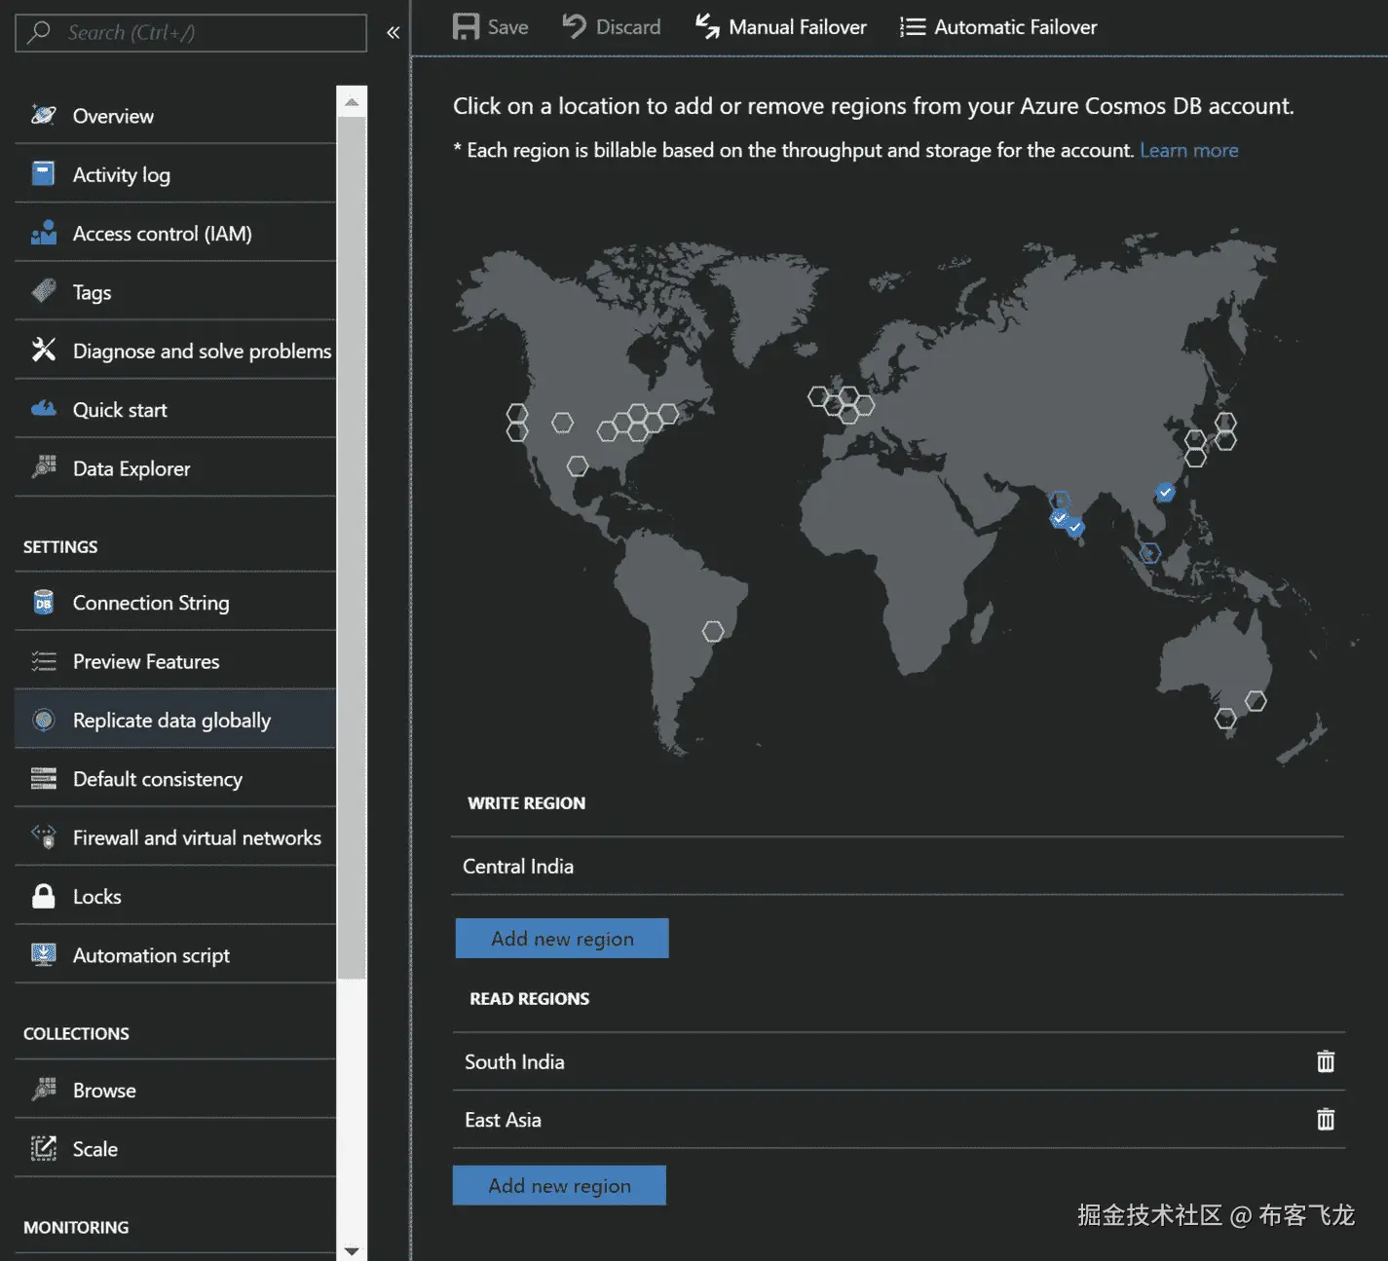Select the East Asia read region name
The height and width of the screenshot is (1261, 1388).
coord(503,1120)
